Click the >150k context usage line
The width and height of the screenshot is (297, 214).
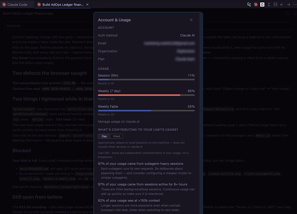click(x=129, y=201)
